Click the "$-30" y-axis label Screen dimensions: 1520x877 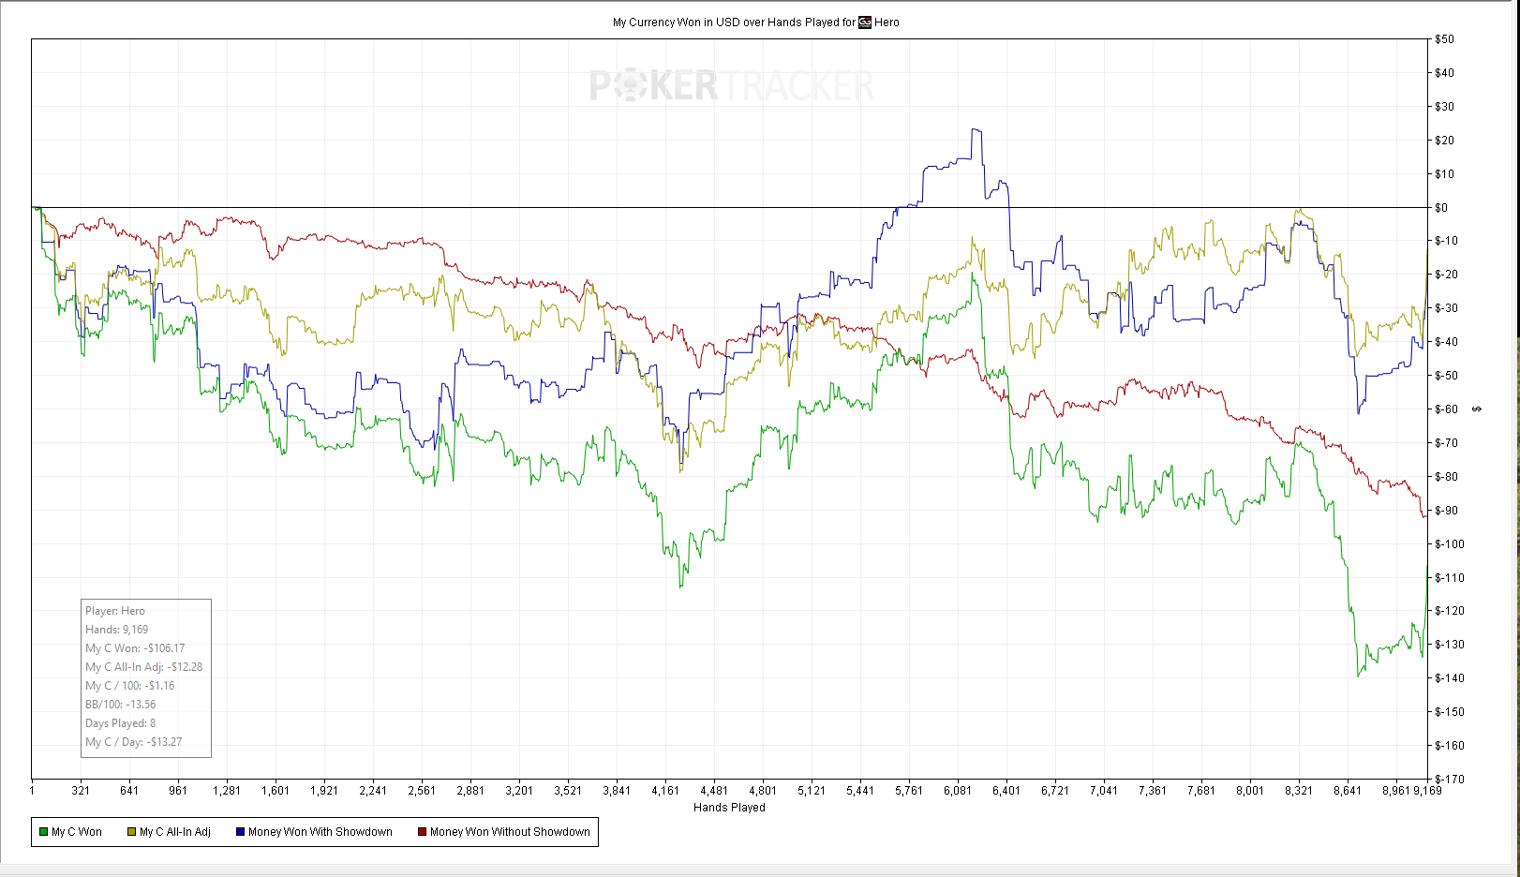tap(1447, 308)
